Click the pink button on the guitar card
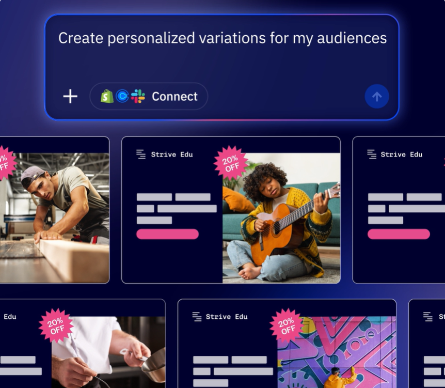 (x=167, y=234)
